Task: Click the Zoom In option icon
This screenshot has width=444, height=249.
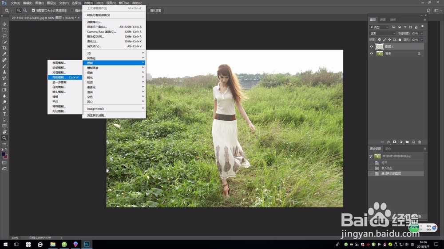Action: 19,11
